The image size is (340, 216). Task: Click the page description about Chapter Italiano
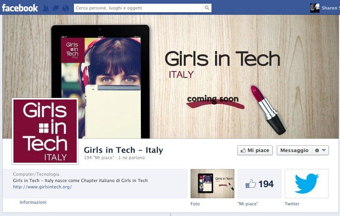(x=80, y=180)
